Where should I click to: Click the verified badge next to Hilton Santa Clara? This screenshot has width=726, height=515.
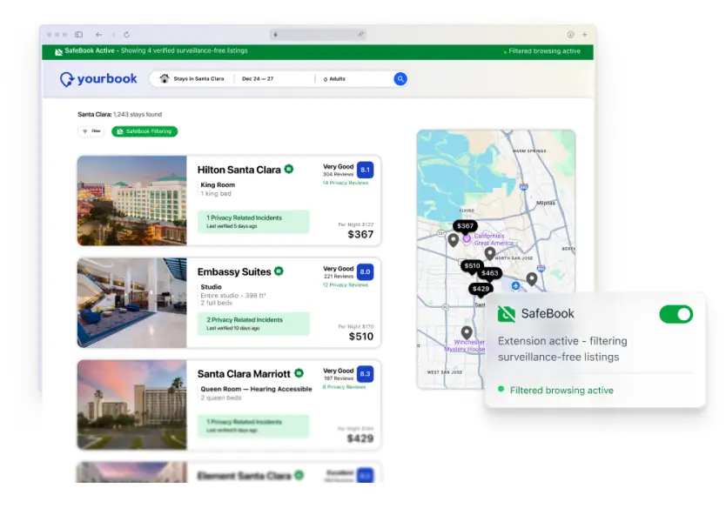(x=289, y=169)
